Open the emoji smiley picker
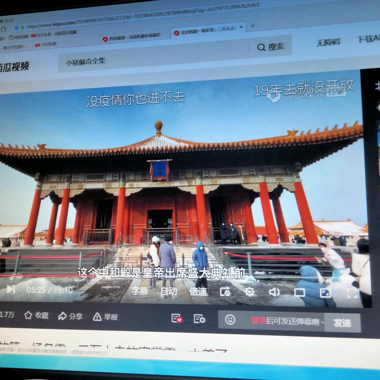The width and height of the screenshot is (380, 380). 230,319
